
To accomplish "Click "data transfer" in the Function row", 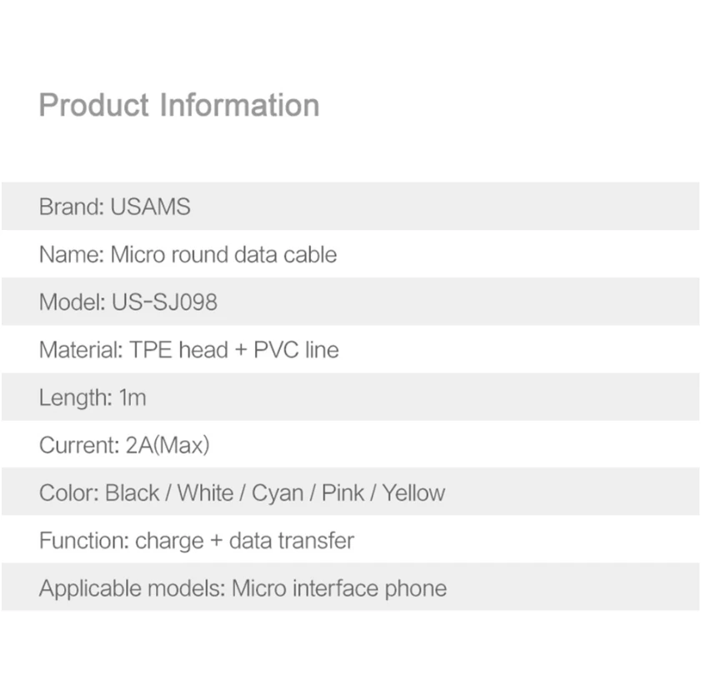I will pyautogui.click(x=291, y=540).
